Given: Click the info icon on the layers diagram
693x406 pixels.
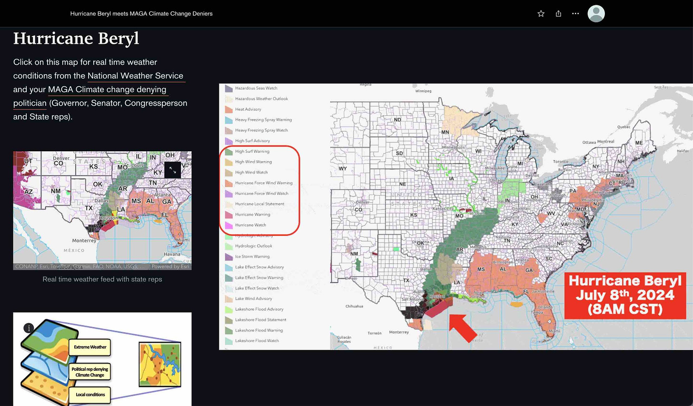Looking at the screenshot, I should [x=29, y=328].
